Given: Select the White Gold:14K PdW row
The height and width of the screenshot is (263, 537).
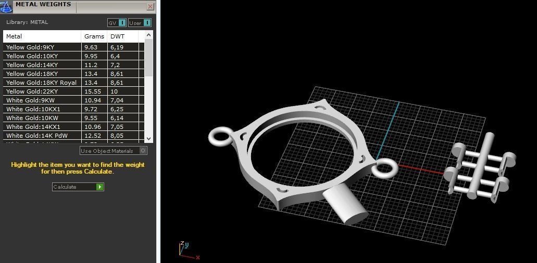Looking at the screenshot, I should (x=73, y=136).
